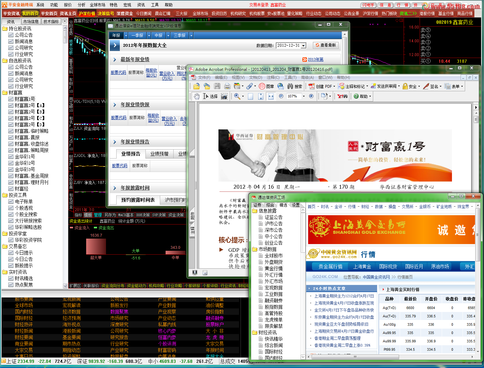
Task: Switch to the 技术指标 tab in left panel
Action: click(51, 21)
